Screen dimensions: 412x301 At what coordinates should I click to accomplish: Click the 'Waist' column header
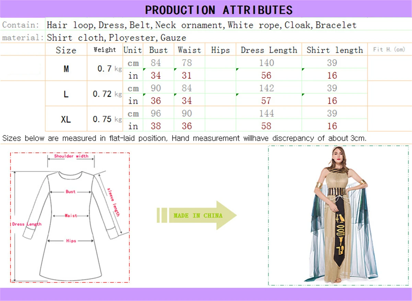coord(189,50)
